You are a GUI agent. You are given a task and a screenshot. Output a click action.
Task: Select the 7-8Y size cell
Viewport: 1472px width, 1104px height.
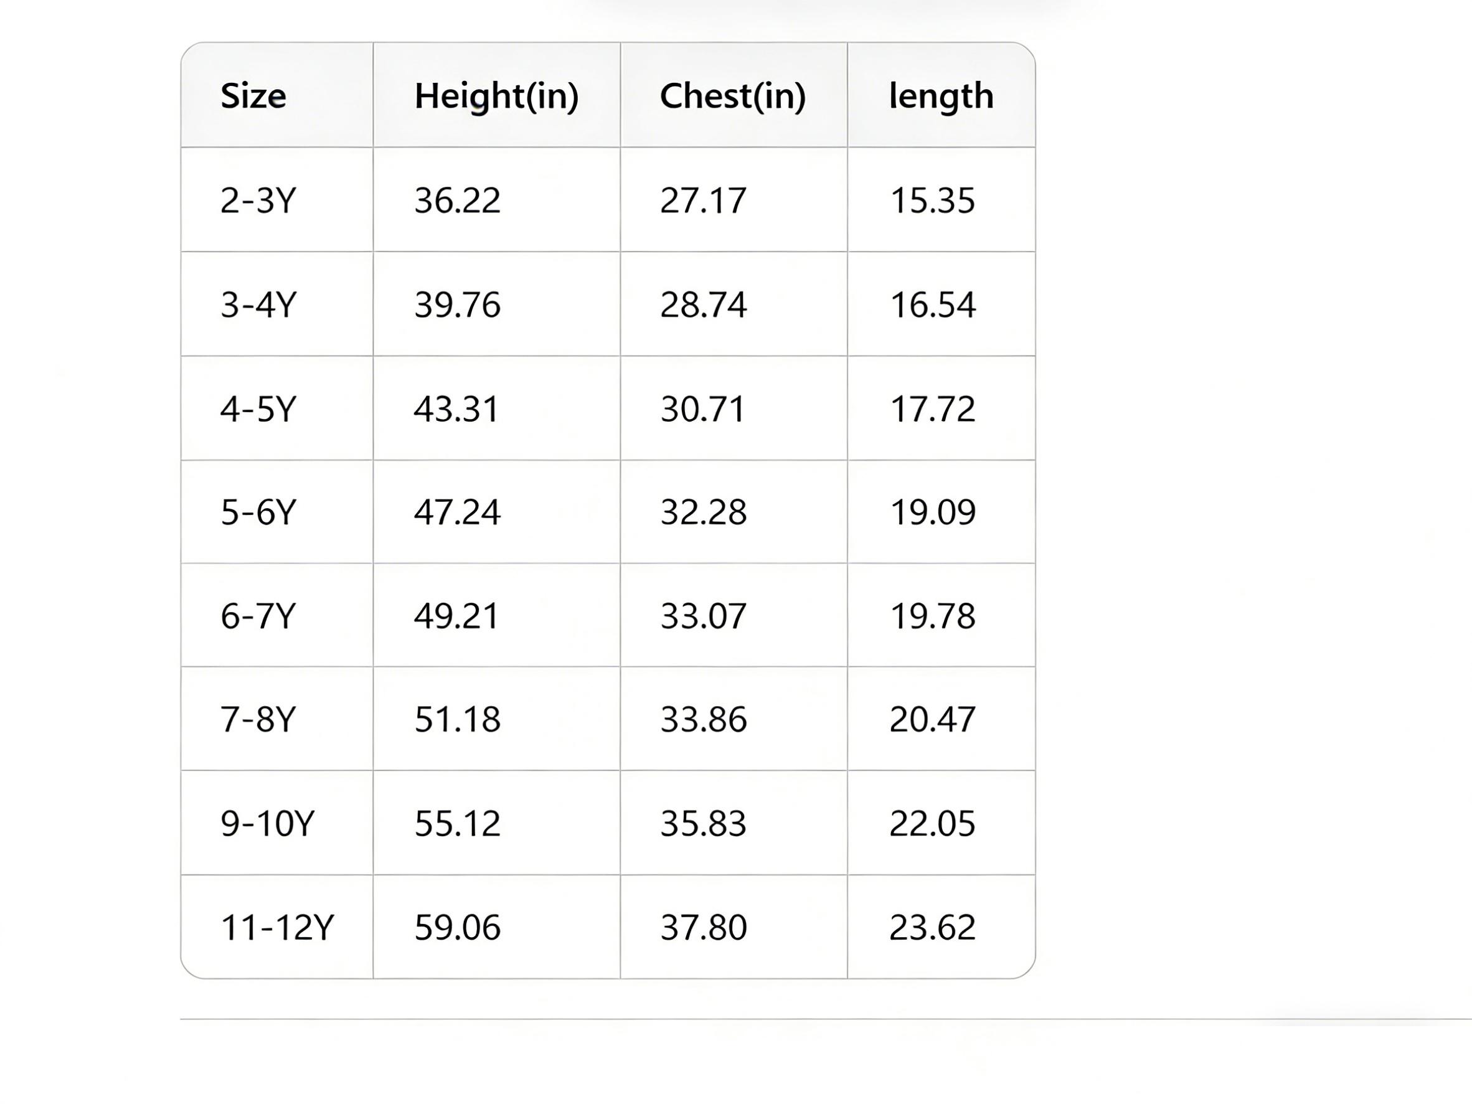click(258, 719)
